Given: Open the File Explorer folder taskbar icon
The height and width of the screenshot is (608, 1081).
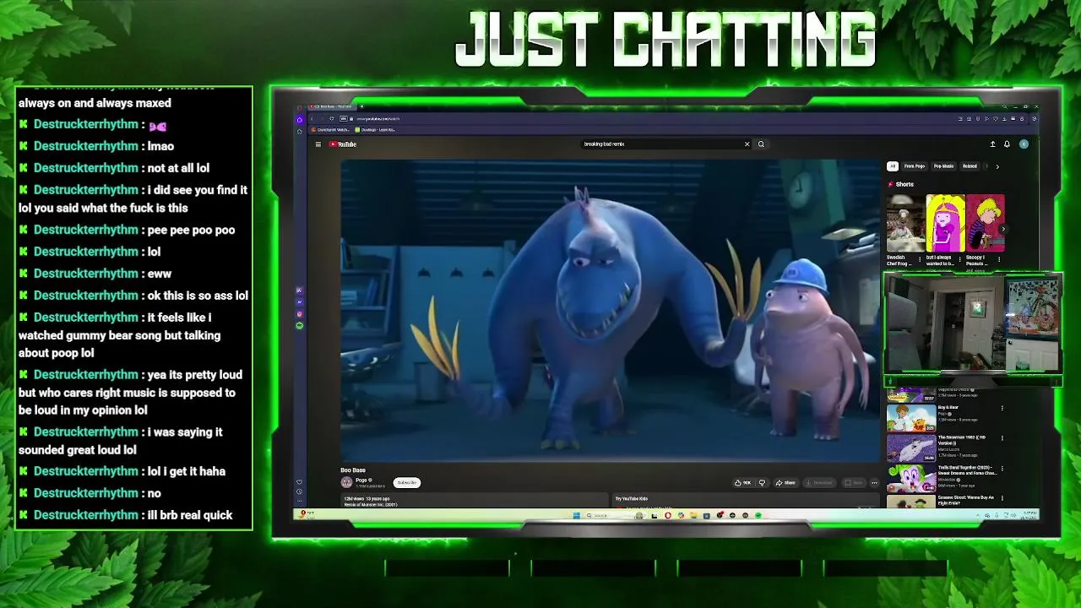Looking at the screenshot, I should 693,515.
